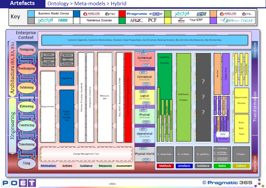Select the Roadmapping phase oval

(x=27, y=68)
